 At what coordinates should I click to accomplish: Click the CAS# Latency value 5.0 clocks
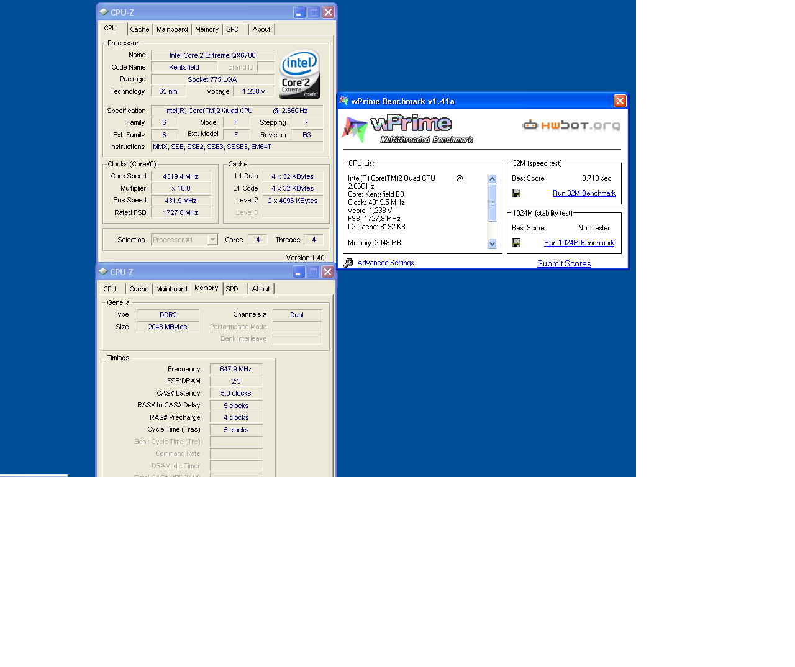(x=236, y=393)
